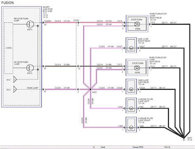Click the C4328 label on the BK-GY ground wire
The width and height of the screenshot is (195, 149).
tap(142, 88)
